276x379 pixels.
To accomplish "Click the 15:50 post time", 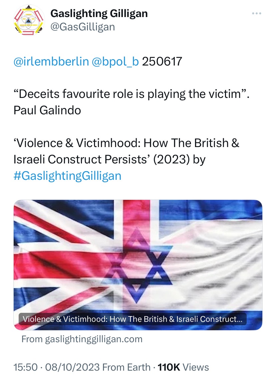I will (25, 367).
